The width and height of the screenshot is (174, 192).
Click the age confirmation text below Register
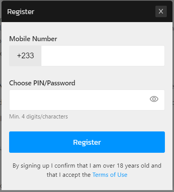87,170
